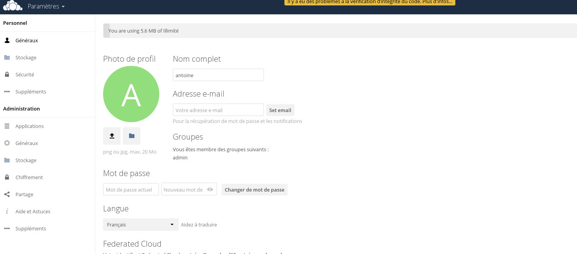The image size is (577, 254).
Task: Open personal Suppléments section
Action: point(31,92)
